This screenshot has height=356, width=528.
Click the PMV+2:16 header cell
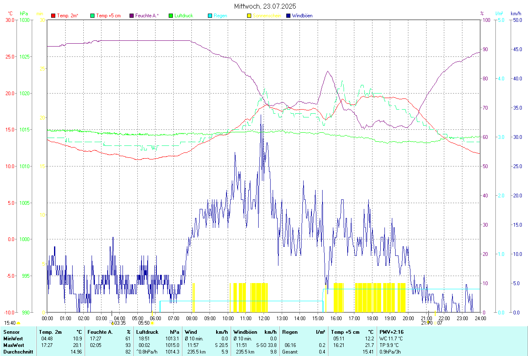point(392,332)
